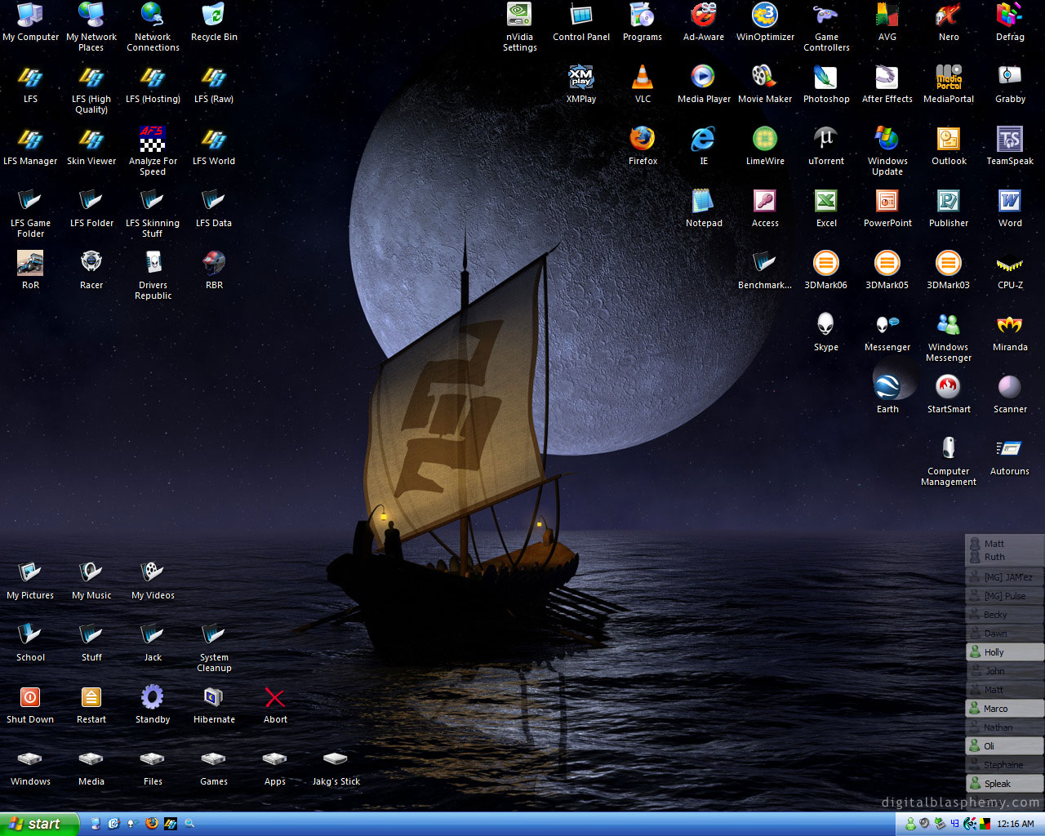Select contact [MG] Pulse in the buddy list
Image resolution: width=1045 pixels, height=836 pixels.
click(1005, 596)
